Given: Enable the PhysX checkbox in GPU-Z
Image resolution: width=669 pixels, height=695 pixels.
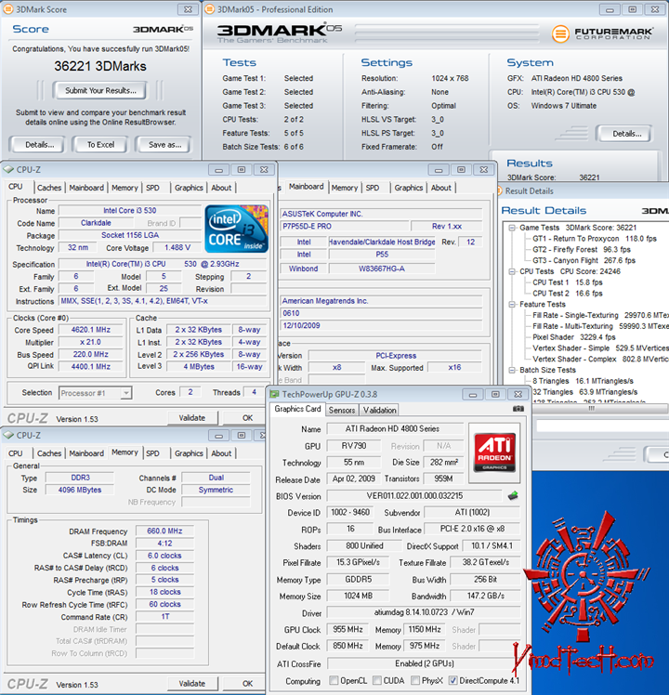Looking at the screenshot, I should coord(415,680).
